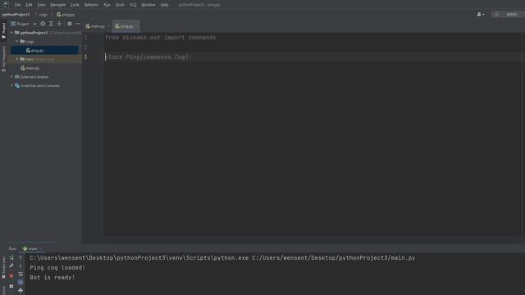
Task: Close the main.py editor tab
Action: [108, 26]
